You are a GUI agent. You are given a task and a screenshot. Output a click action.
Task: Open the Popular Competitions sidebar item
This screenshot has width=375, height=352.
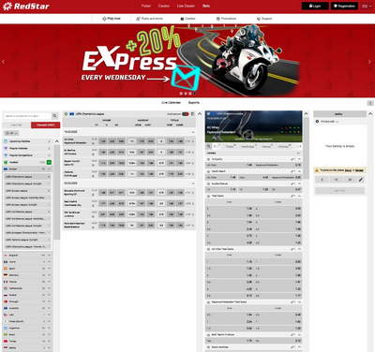coord(27,155)
